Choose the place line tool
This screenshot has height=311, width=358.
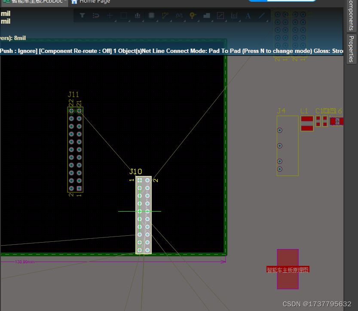[262, 15]
